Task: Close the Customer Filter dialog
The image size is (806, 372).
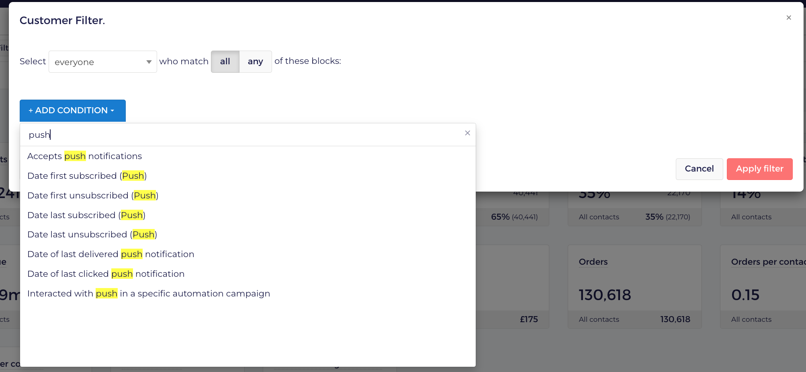Action: point(788,18)
